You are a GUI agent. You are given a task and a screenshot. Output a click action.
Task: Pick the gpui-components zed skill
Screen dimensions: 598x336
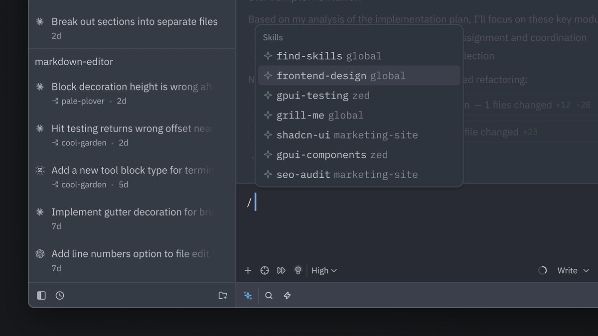pos(359,155)
